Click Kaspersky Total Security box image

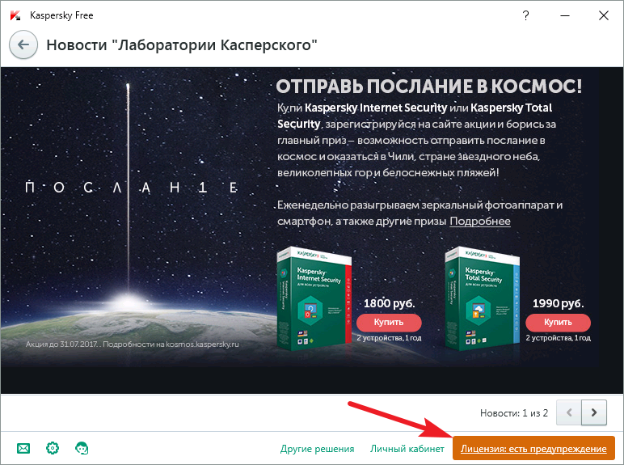tap(483, 298)
